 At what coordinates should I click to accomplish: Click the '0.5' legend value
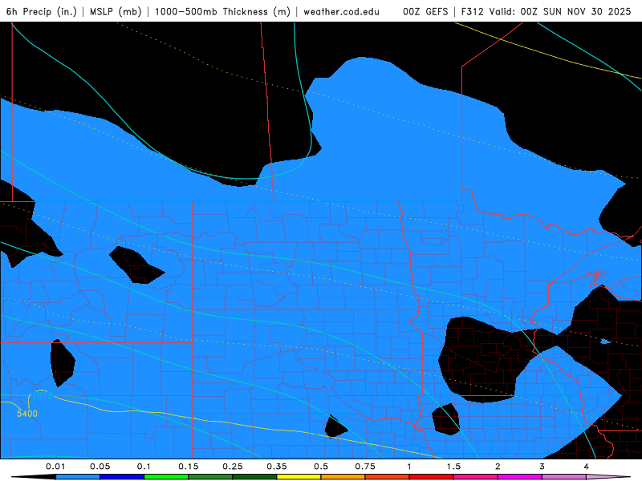(x=321, y=467)
